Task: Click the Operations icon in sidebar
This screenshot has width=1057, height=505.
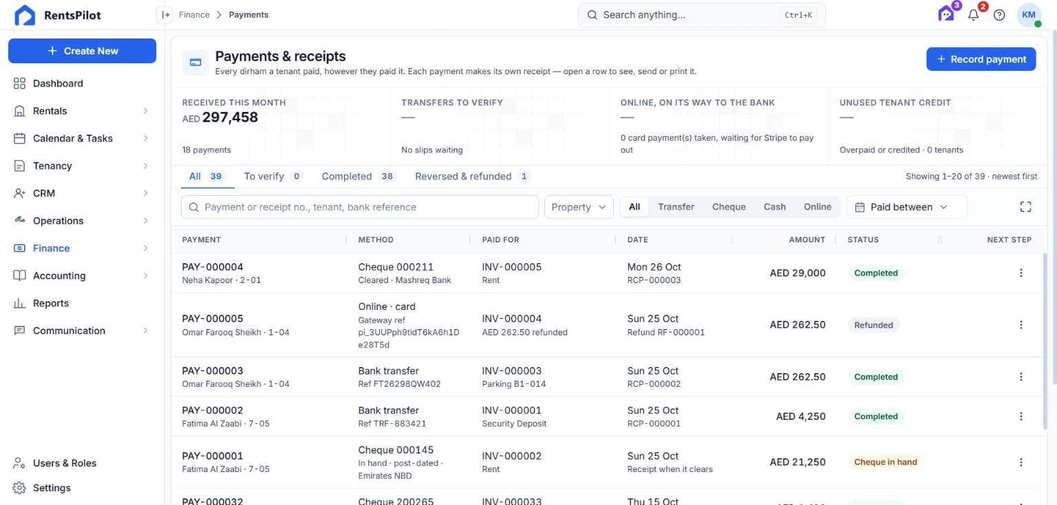Action: pyautogui.click(x=19, y=221)
